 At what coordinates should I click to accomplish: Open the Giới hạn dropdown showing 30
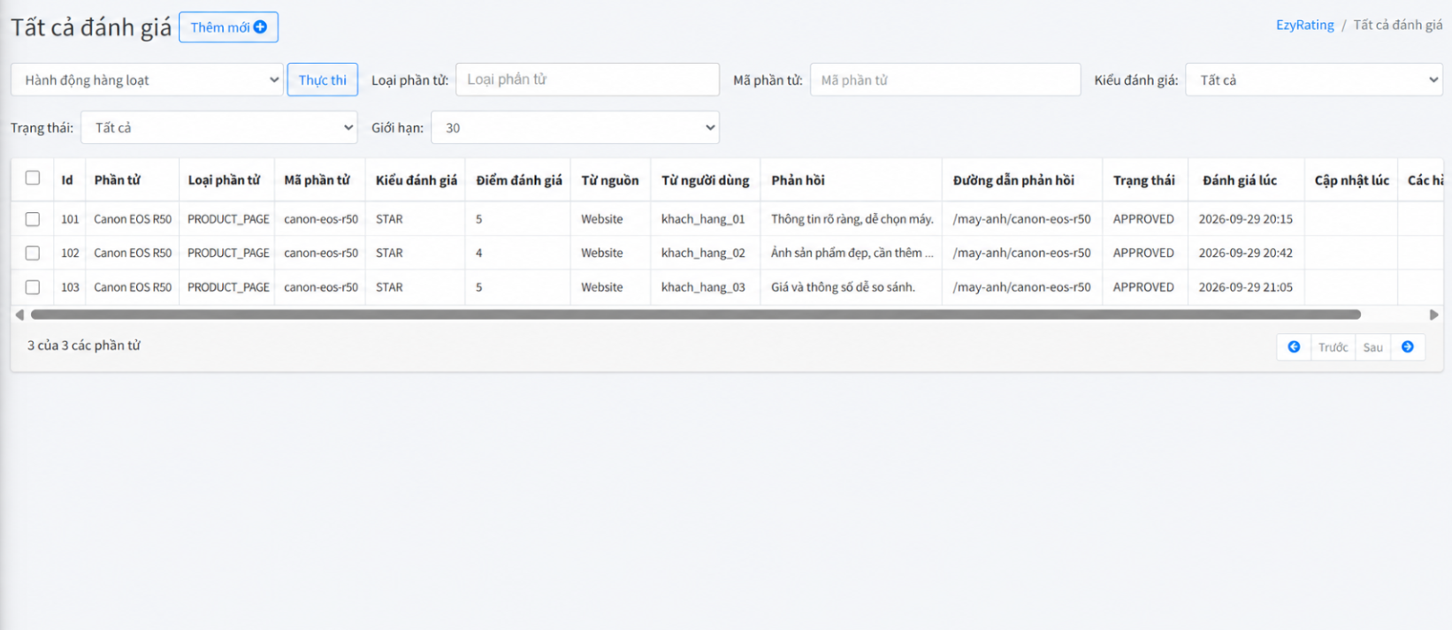[x=575, y=127]
